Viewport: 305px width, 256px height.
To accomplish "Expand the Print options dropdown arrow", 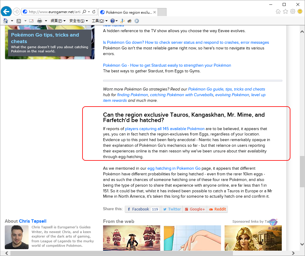I will tap(46, 21).
